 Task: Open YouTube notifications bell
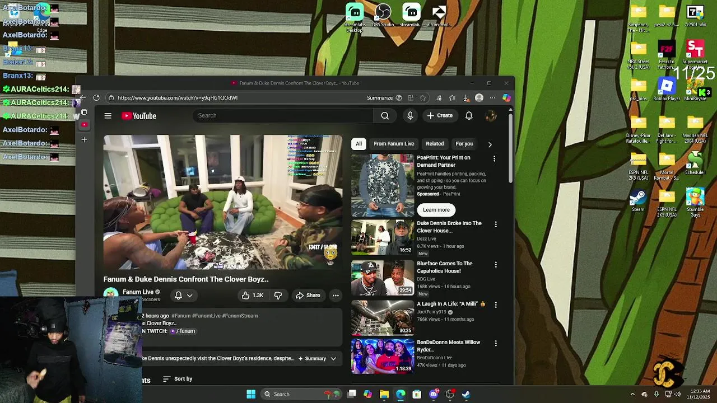(x=469, y=115)
